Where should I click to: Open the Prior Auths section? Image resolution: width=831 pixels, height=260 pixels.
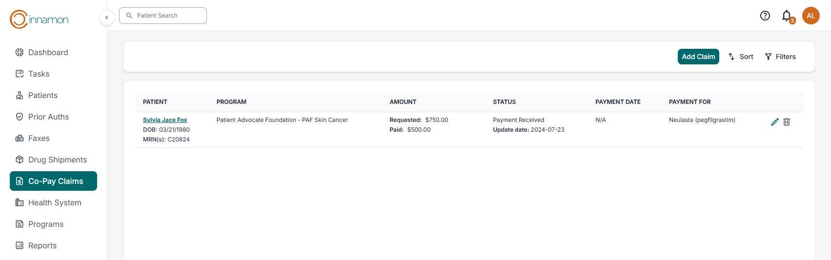click(48, 117)
